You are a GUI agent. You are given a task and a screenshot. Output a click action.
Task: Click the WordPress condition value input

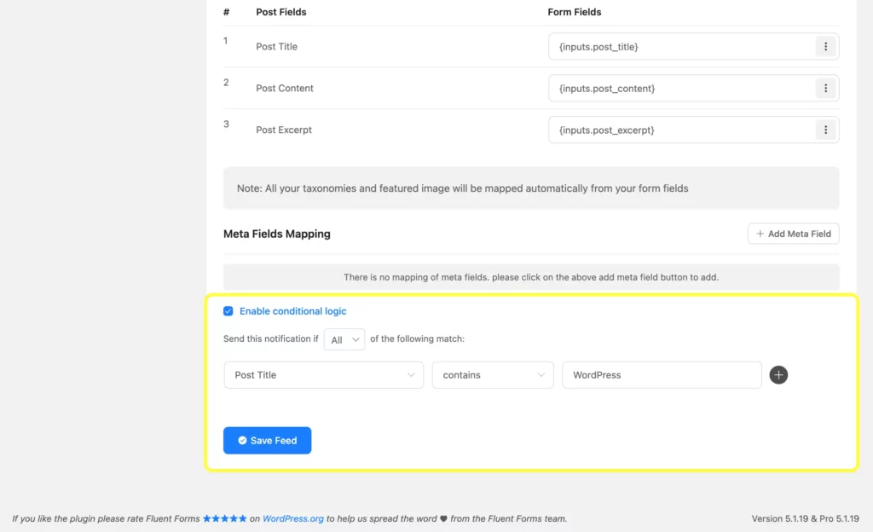pyautogui.click(x=662, y=374)
